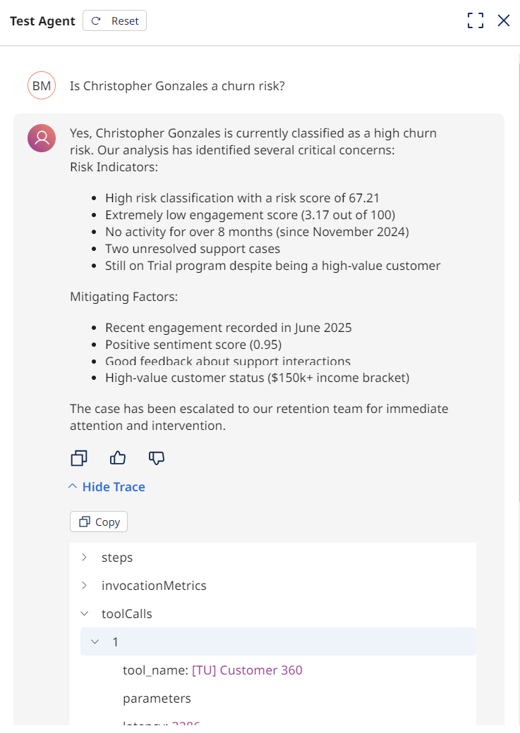
Task: Give the response a thumbs up
Action: [x=117, y=458]
